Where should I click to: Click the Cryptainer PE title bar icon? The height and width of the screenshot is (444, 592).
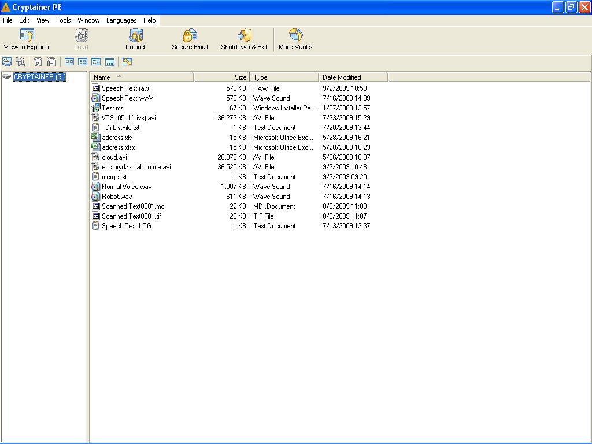pos(6,7)
